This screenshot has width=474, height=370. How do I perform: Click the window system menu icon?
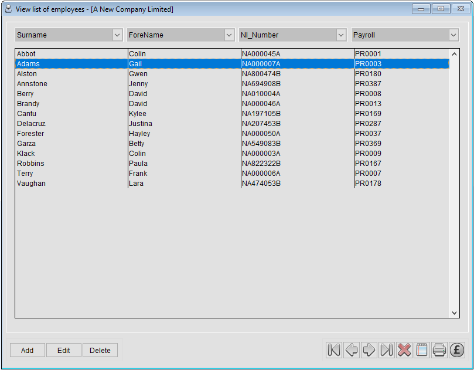pos(8,9)
